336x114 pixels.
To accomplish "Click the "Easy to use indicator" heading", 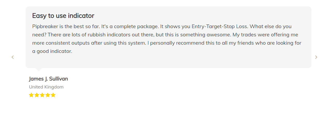I will 63,16.
